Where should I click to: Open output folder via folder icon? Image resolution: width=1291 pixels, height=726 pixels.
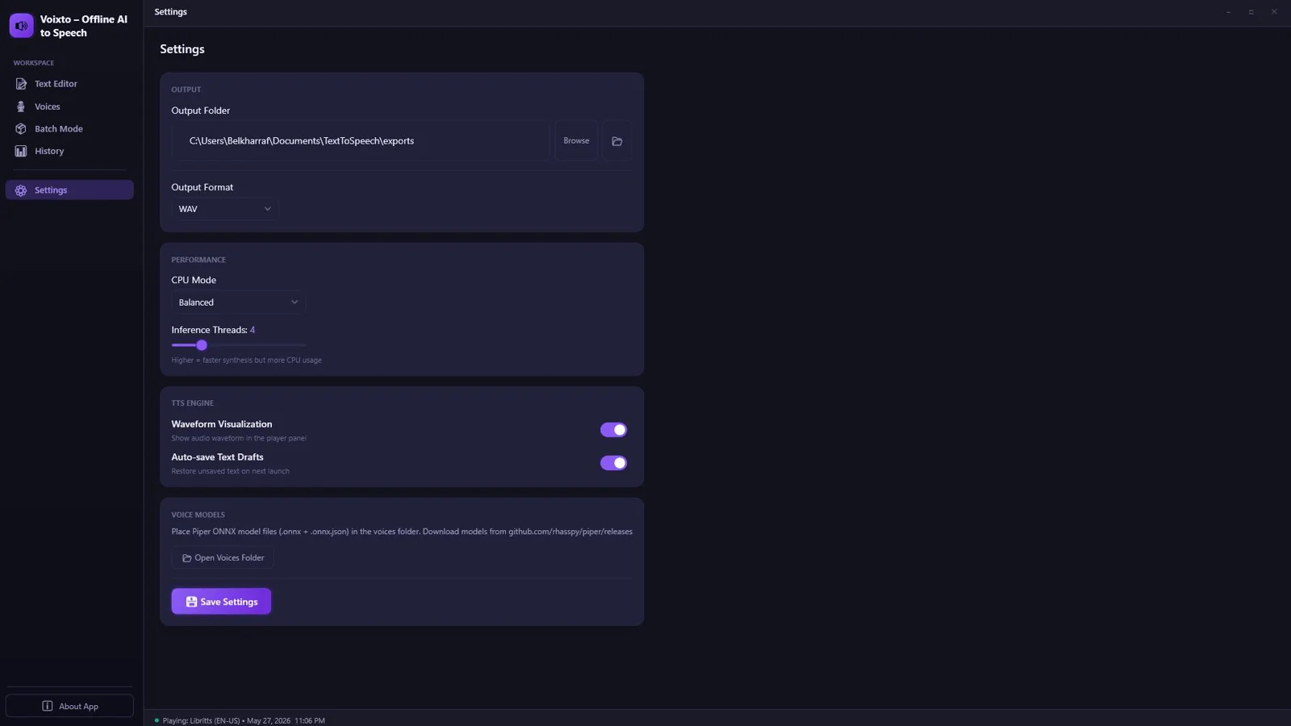pyautogui.click(x=617, y=141)
